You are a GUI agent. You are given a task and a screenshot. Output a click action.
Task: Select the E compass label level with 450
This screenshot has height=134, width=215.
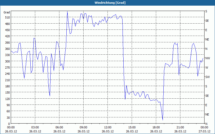pos(206,30)
